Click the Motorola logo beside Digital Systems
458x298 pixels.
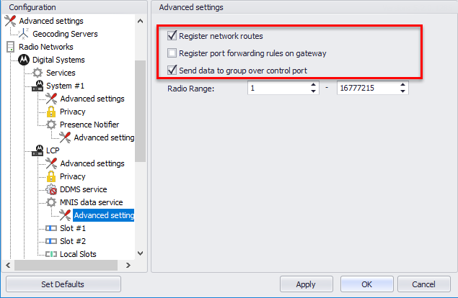(24, 60)
